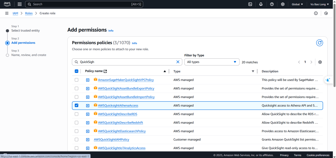Go to IAM breadcrumb link
Screen dimensions: 336x158
[15, 13]
